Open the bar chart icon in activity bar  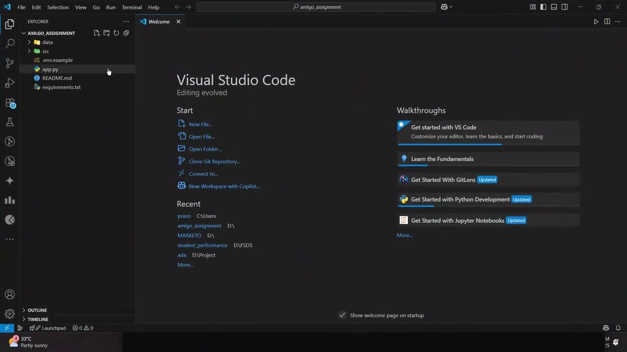[x=10, y=200]
